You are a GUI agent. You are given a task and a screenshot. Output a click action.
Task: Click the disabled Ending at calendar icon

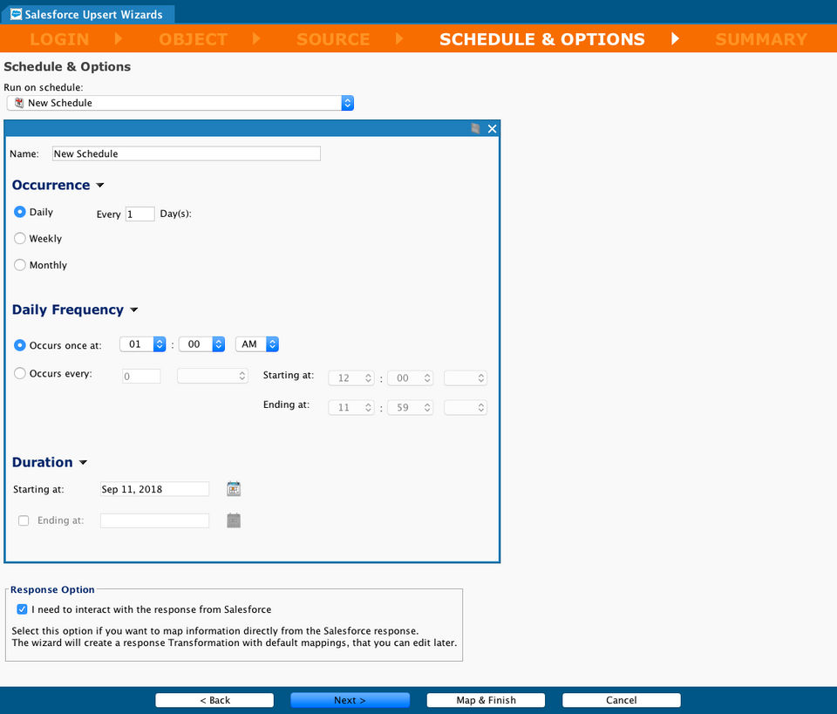234,520
